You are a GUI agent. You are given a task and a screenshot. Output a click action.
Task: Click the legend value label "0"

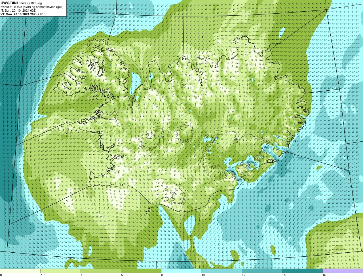1,275
